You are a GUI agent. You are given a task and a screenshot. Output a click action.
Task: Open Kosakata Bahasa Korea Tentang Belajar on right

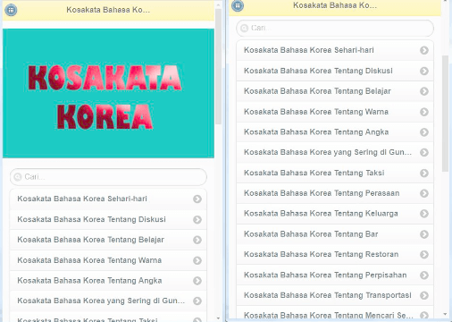(335, 91)
